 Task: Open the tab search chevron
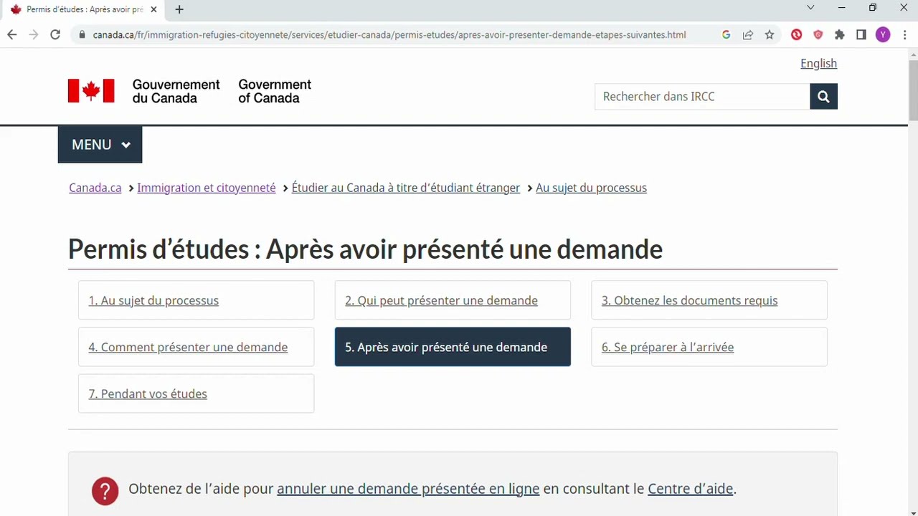810,8
